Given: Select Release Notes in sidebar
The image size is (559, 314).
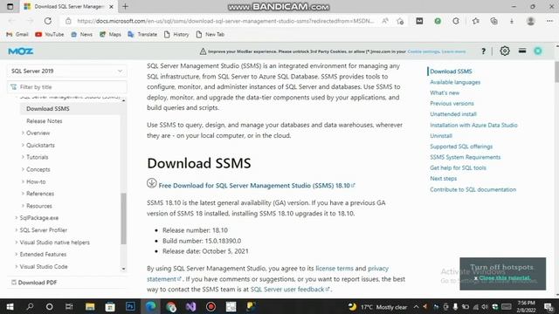Looking at the screenshot, I should [x=45, y=120].
